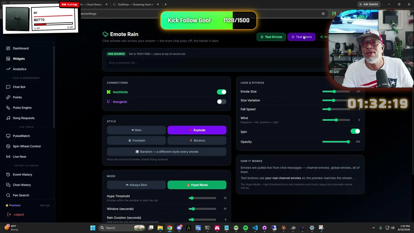Switch mode to Hype Mode

tap(197, 185)
